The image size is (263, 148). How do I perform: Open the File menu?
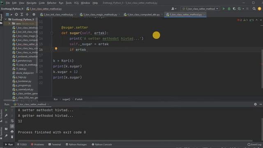(x=8, y=3)
